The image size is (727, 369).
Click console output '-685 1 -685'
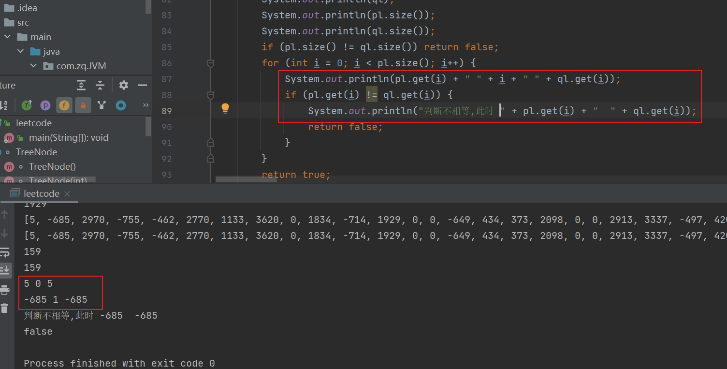56,299
